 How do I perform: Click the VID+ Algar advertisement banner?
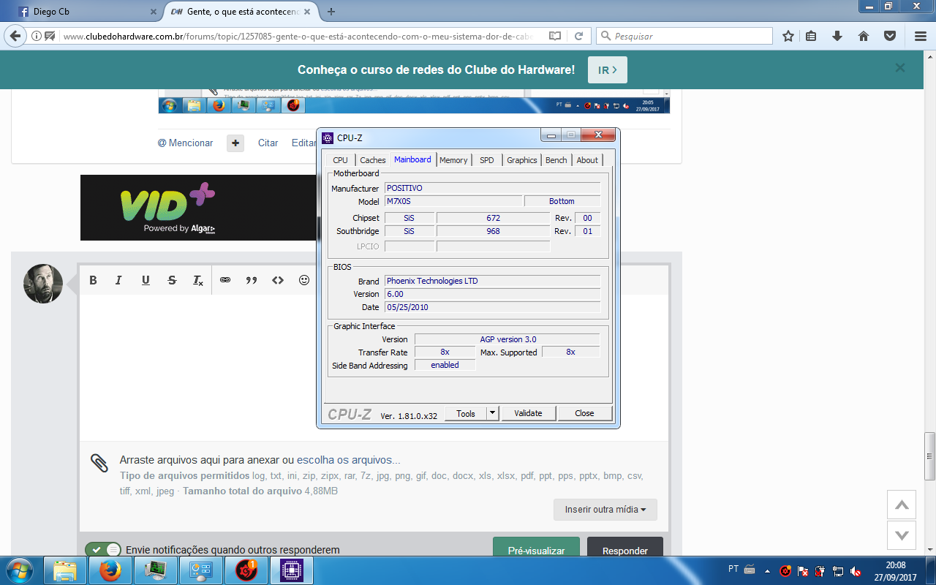pos(197,208)
